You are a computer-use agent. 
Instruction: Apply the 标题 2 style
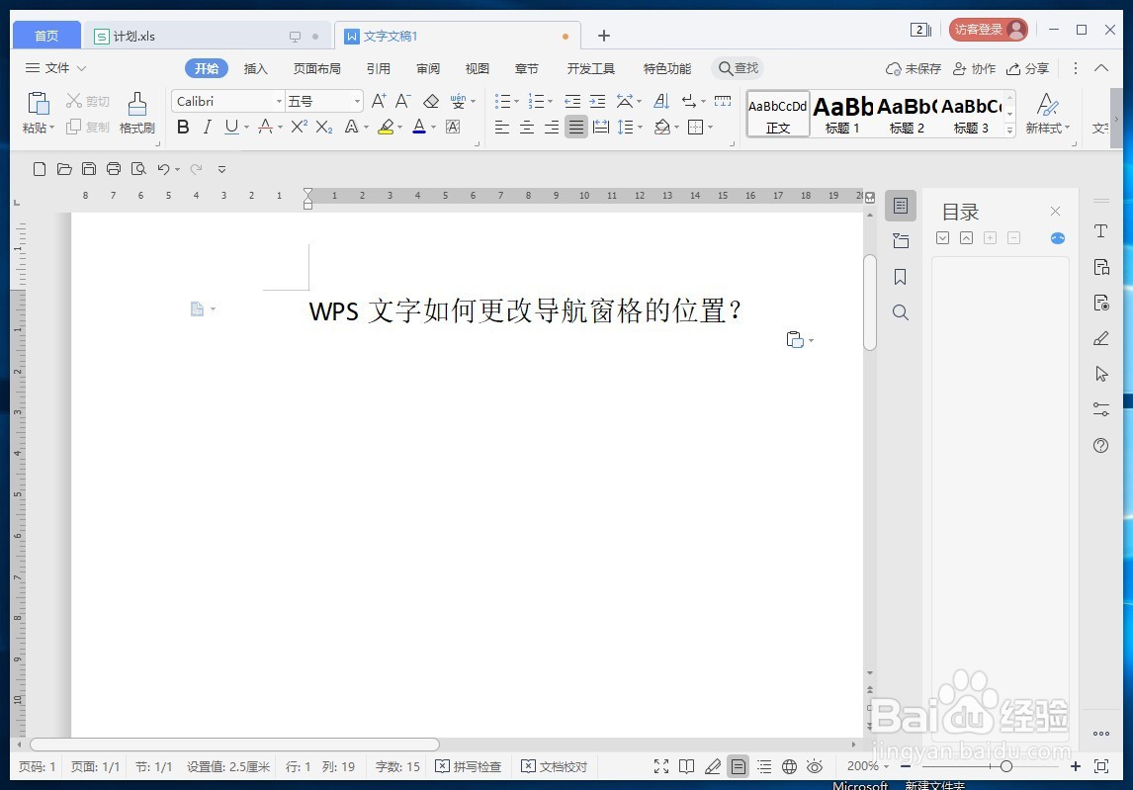point(907,115)
